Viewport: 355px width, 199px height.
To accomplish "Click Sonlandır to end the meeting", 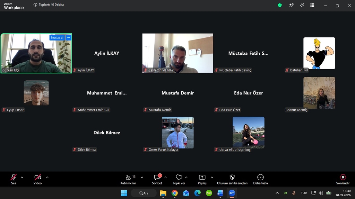I will tap(343, 180).
